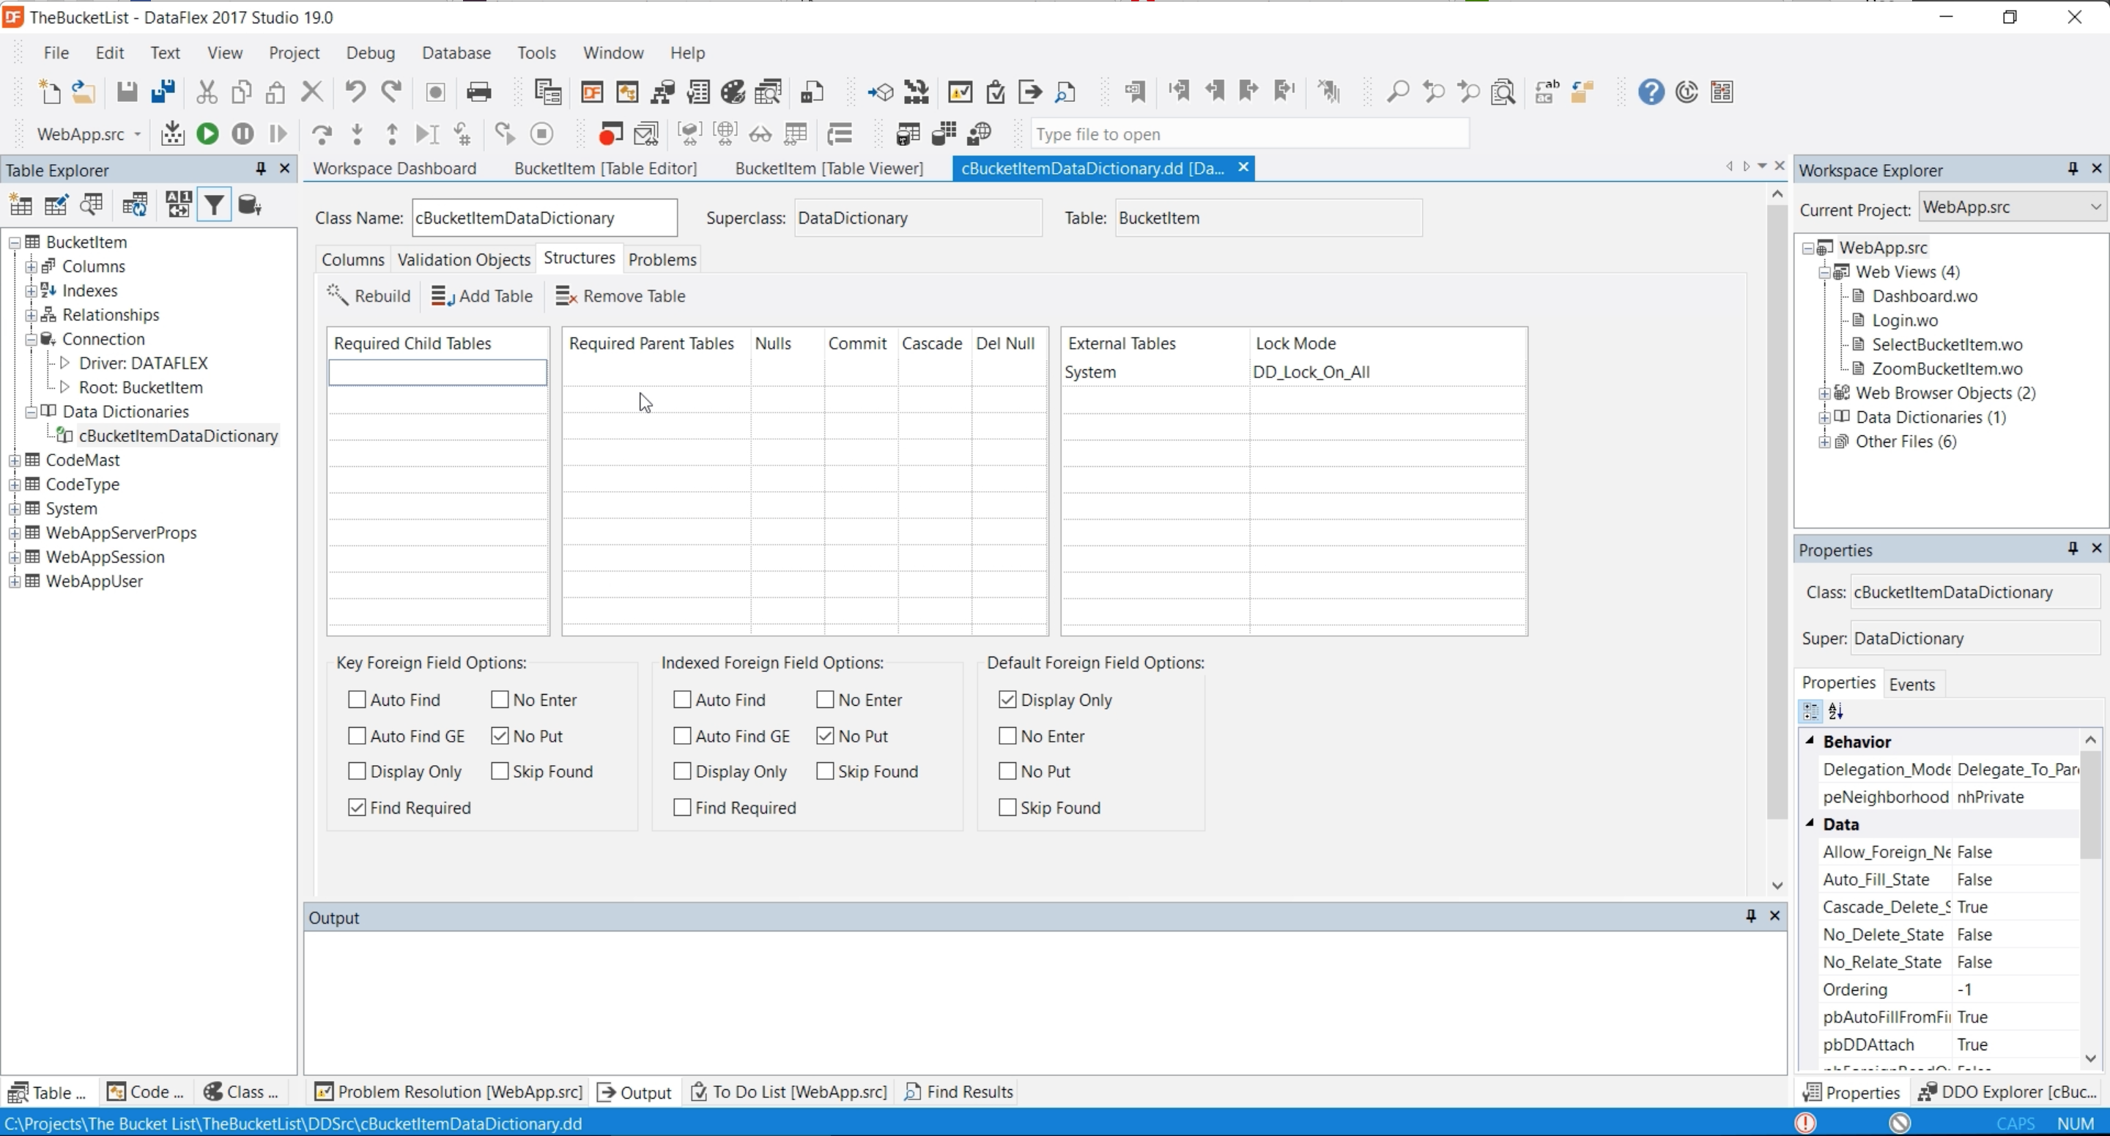Uncheck Default Foreign Field Display Only
The image size is (2110, 1136).
coord(1007,700)
